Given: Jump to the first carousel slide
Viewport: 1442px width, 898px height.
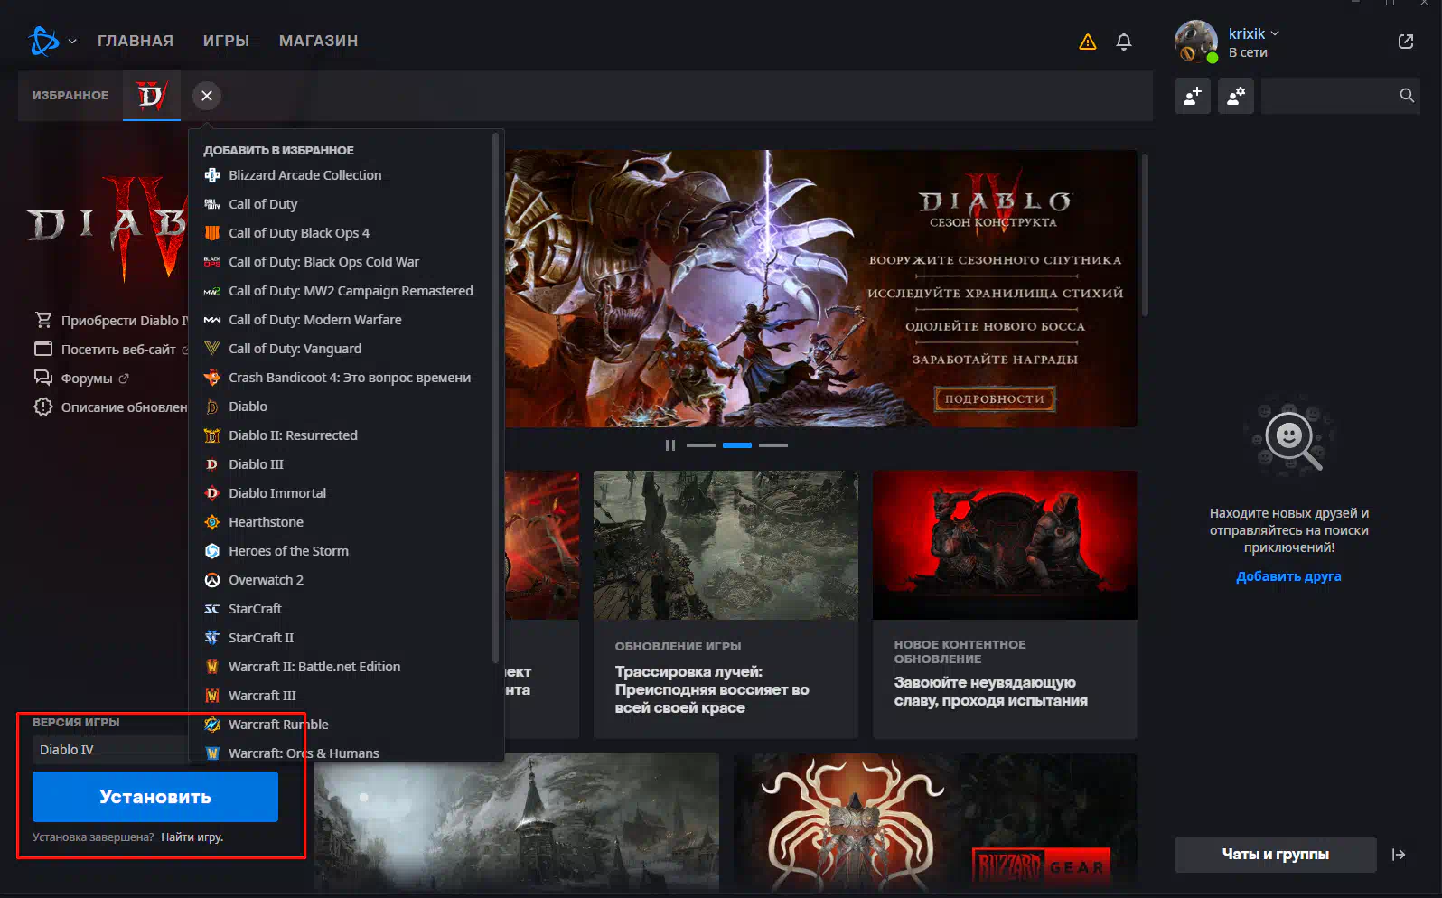Looking at the screenshot, I should [701, 445].
